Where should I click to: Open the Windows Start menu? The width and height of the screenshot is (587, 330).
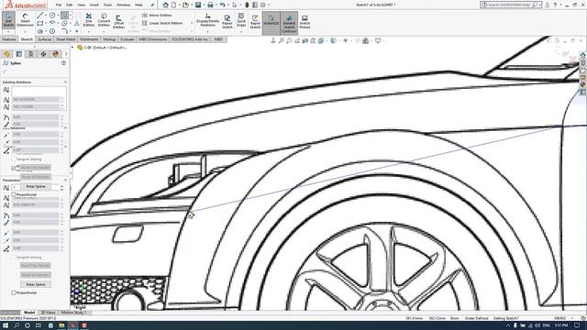click(x=6, y=325)
